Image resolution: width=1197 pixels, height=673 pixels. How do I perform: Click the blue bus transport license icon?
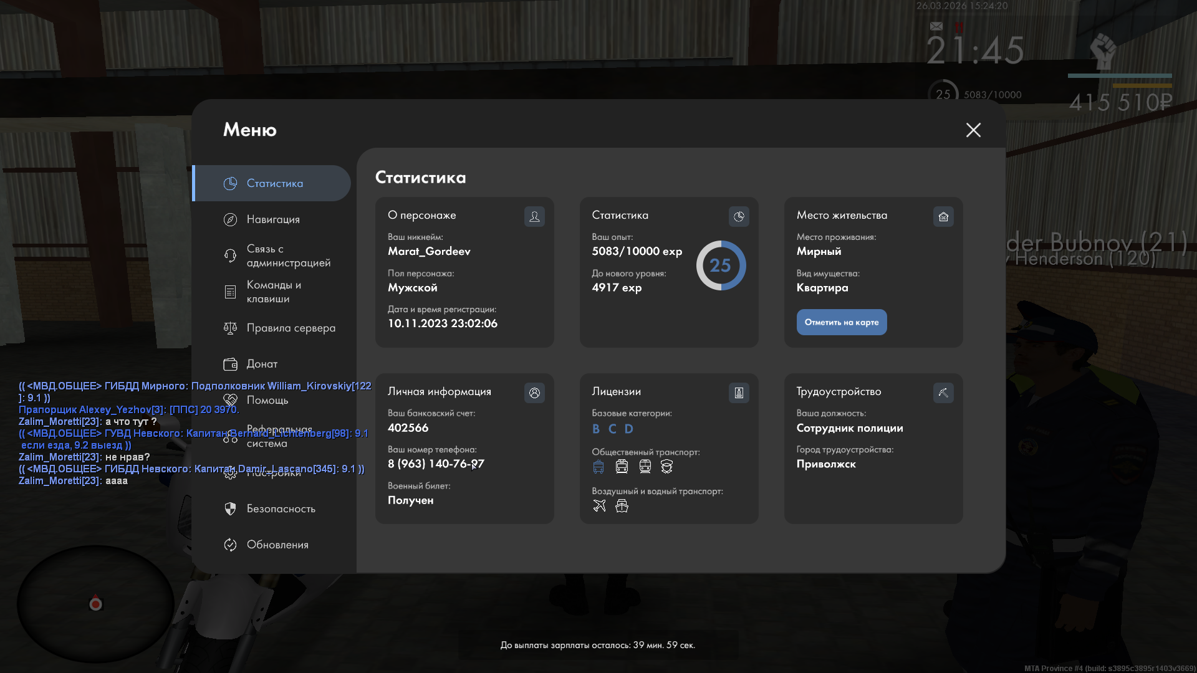pyautogui.click(x=598, y=466)
